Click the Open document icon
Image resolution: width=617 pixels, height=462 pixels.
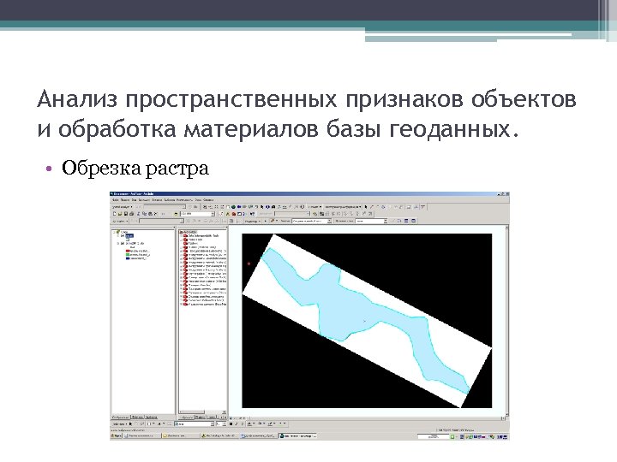(x=120, y=214)
